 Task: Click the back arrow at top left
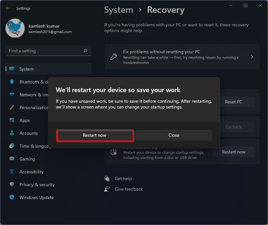tap(8, 8)
